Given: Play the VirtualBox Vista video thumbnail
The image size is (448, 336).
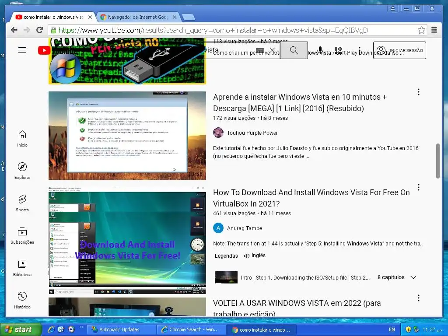Looking at the screenshot, I should (x=127, y=240).
